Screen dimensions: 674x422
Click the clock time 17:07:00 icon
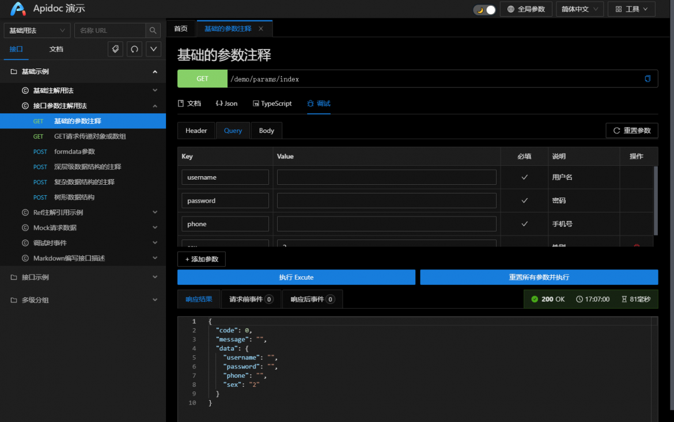click(x=580, y=299)
